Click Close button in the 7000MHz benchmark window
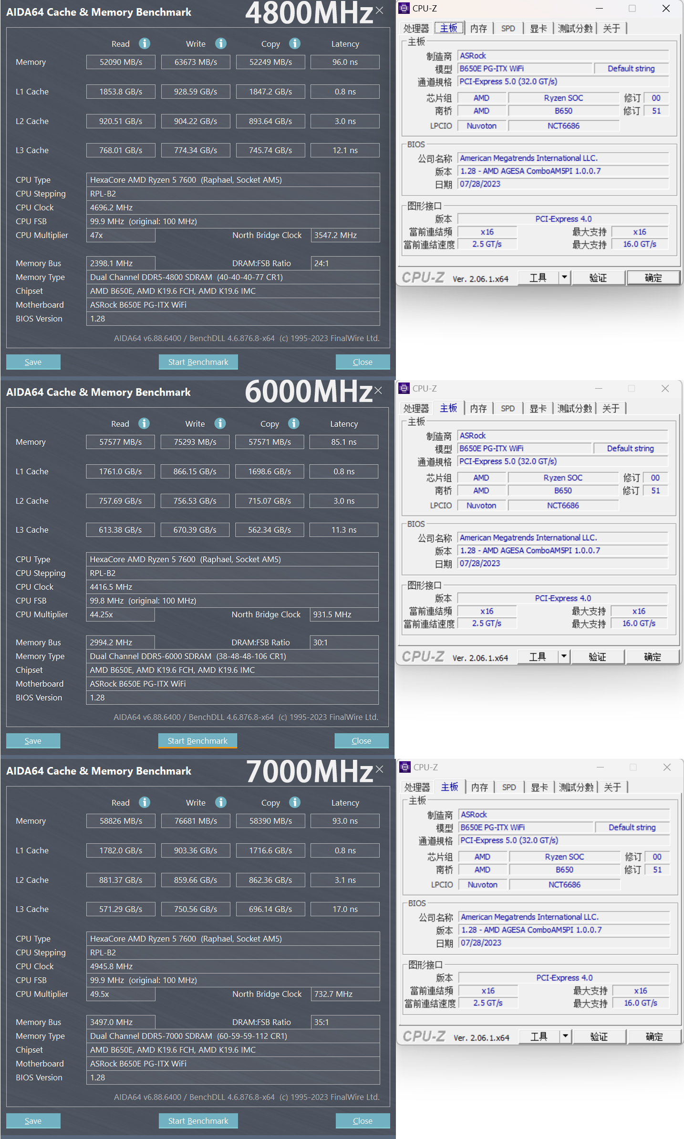The image size is (684, 1139). (363, 1121)
